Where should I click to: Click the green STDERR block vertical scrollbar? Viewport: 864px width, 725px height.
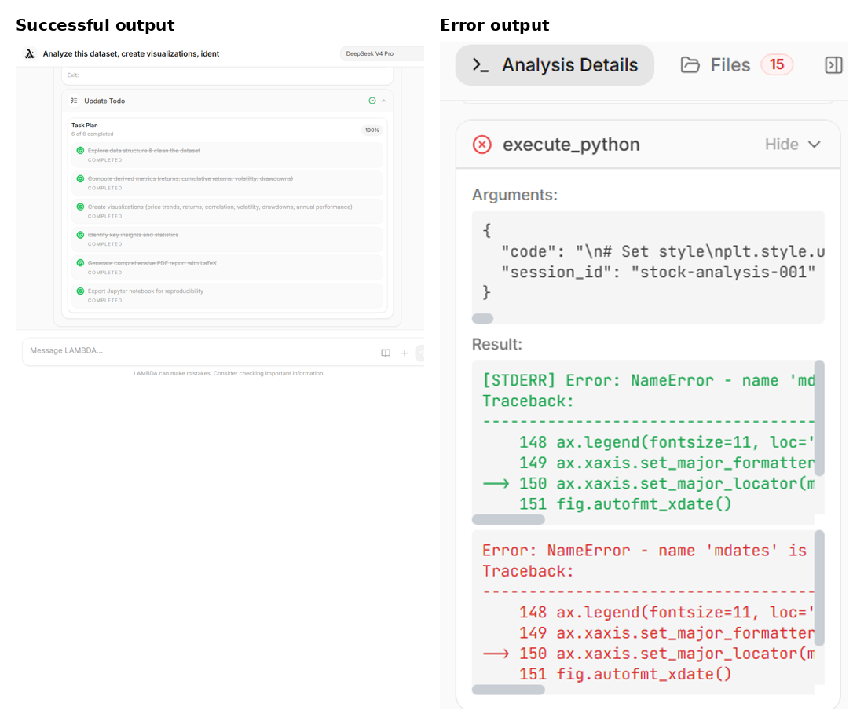819,418
